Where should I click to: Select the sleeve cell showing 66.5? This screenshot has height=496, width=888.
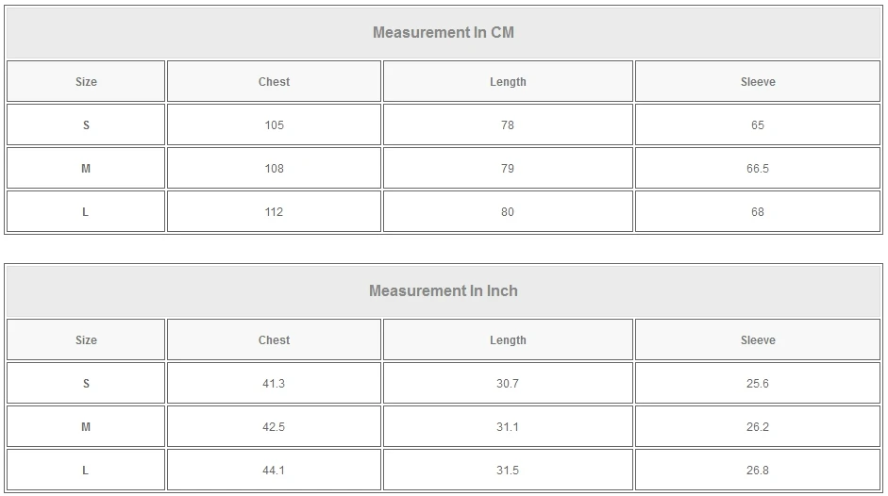click(758, 169)
